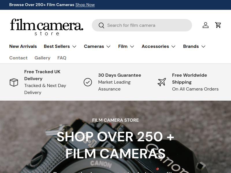The width and height of the screenshot is (231, 173).
Task: Expand the Brands dropdown chevron
Action: tap(203, 46)
